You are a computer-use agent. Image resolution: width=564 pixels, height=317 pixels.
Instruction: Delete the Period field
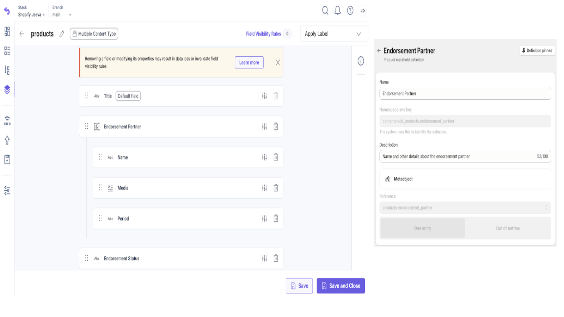276,218
